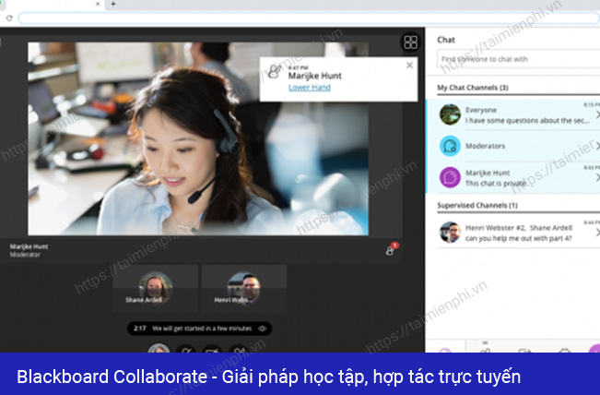
Task: Click the Chat panel heading
Action: (446, 40)
